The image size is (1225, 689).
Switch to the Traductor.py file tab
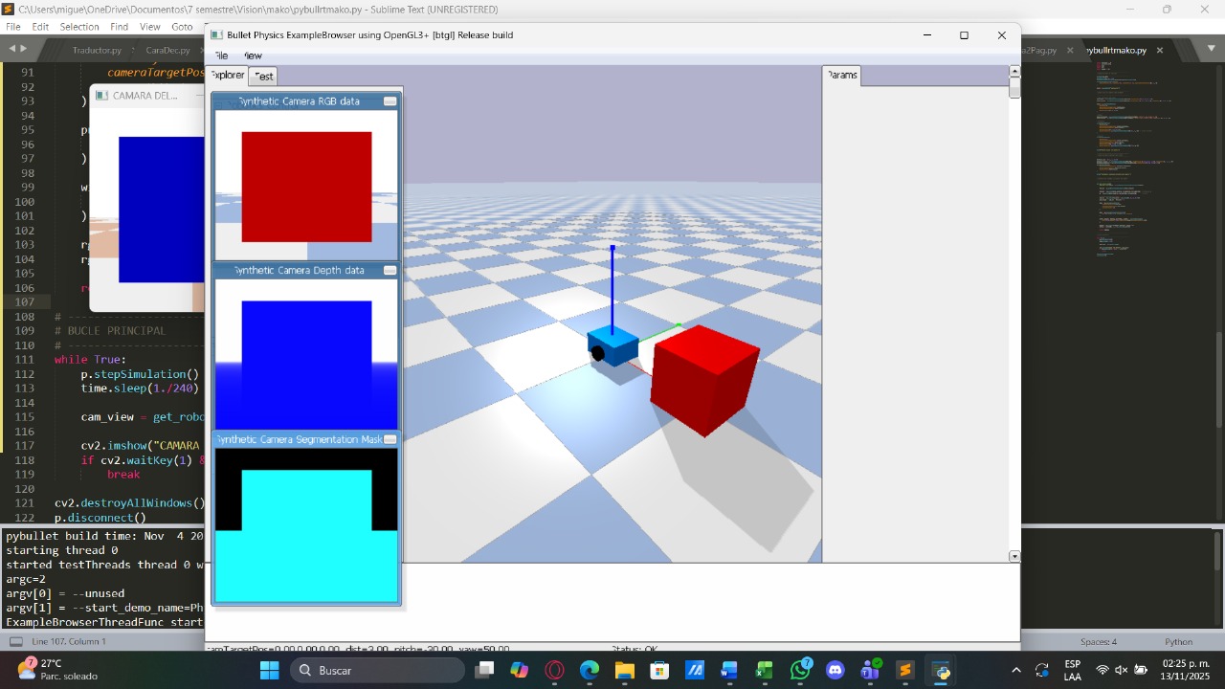point(97,50)
